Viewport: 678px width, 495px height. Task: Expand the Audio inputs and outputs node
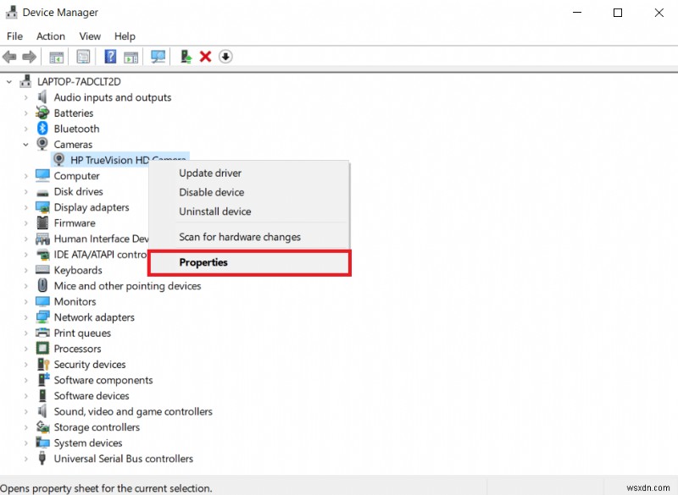[x=26, y=97]
